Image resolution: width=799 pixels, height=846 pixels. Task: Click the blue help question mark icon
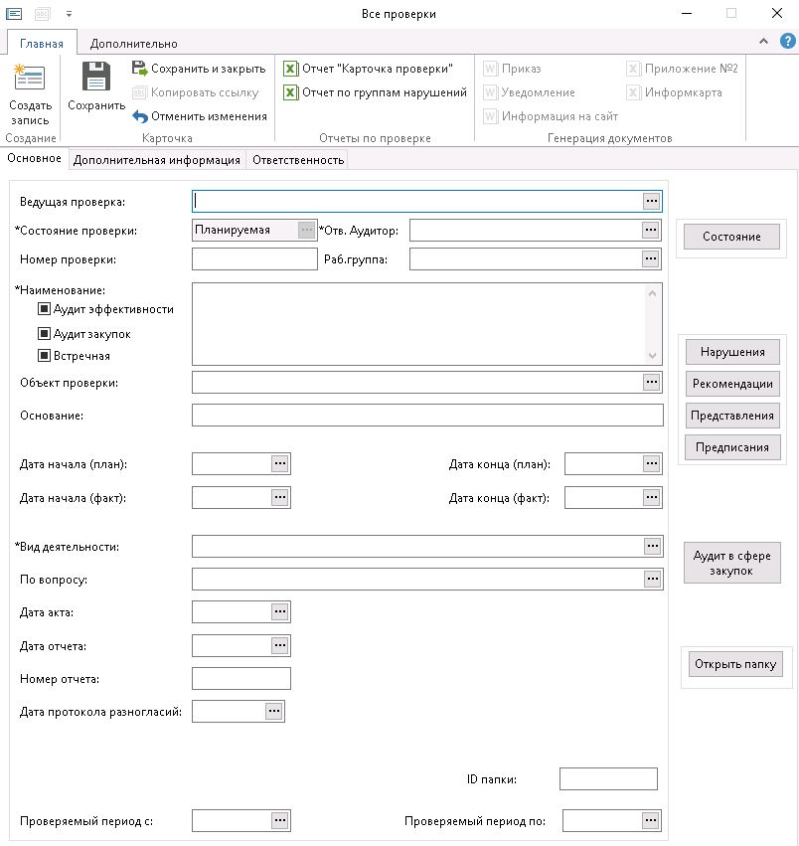click(x=788, y=41)
